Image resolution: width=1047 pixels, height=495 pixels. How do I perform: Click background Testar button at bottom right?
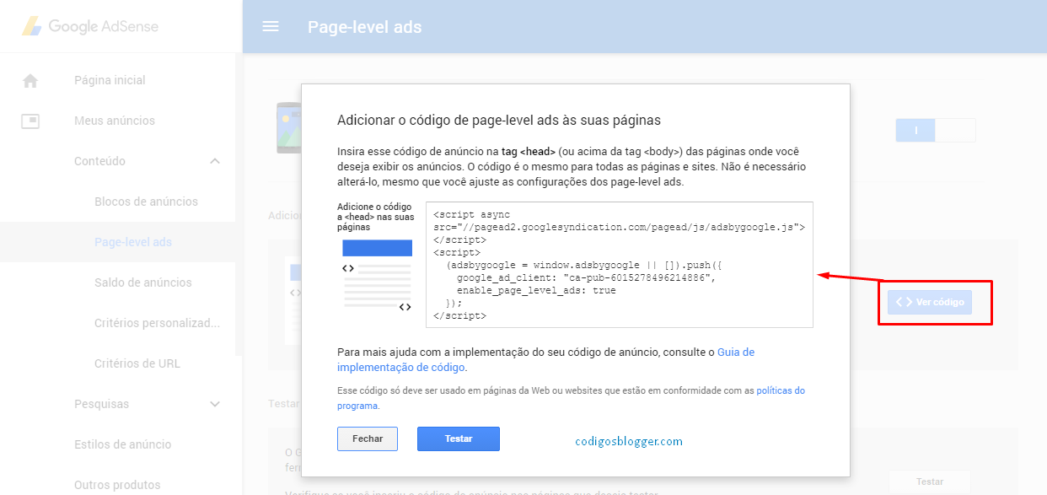tap(930, 482)
